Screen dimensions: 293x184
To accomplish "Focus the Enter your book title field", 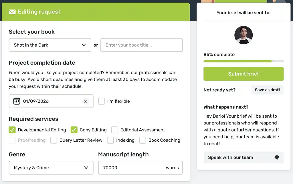I will pyautogui.click(x=142, y=45).
